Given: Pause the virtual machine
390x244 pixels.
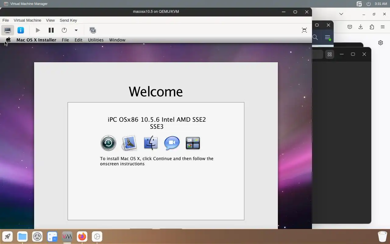Looking at the screenshot, I should point(51,30).
